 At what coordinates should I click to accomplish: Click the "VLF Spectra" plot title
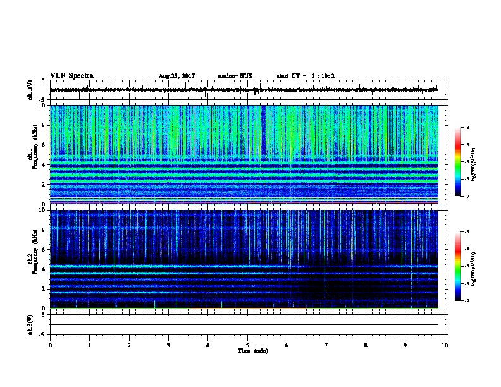(x=71, y=76)
